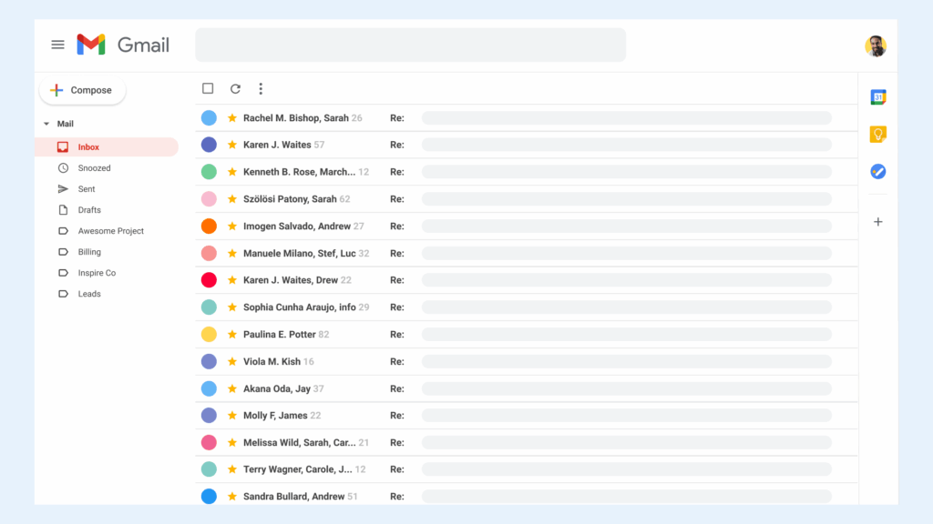Unstar the Karen J. Waites 57 email
Viewport: 933px width, 524px height.
tap(232, 145)
